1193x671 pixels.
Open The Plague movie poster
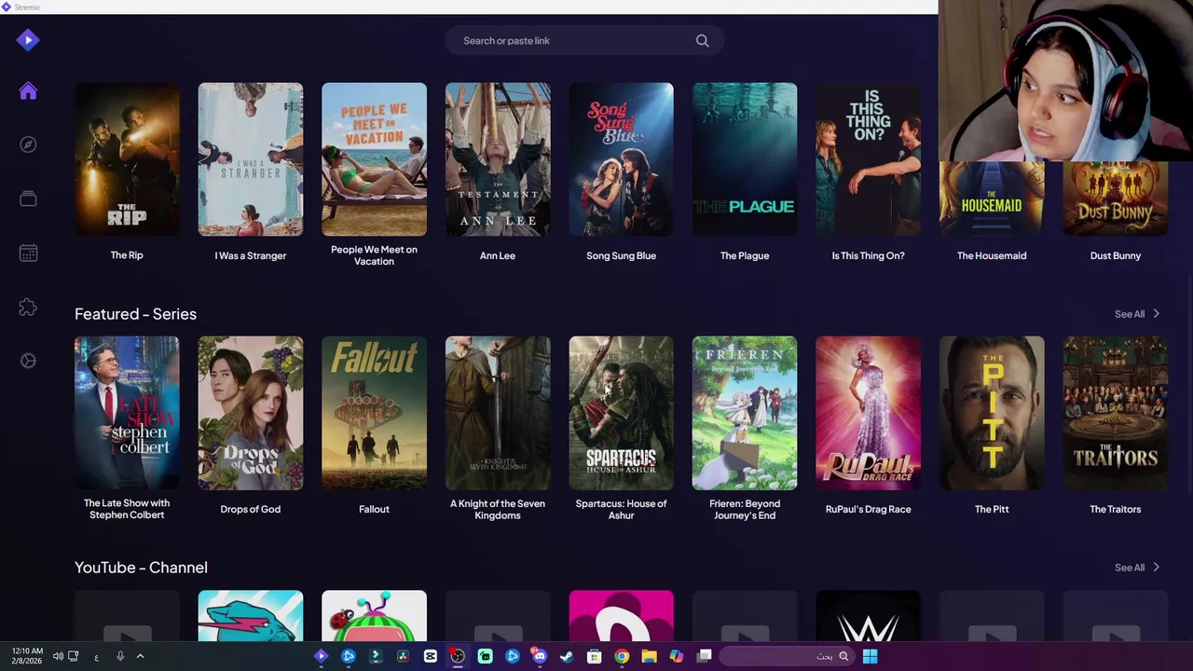(x=745, y=159)
